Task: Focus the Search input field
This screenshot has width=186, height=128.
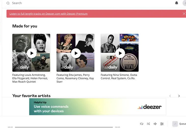Action: click(17, 3)
